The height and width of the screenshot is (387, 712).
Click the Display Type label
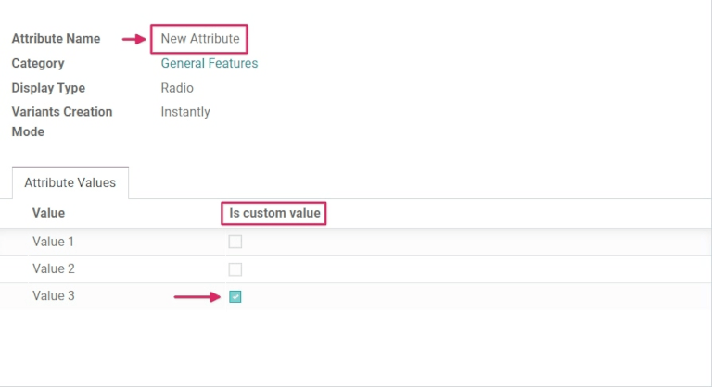tap(48, 88)
